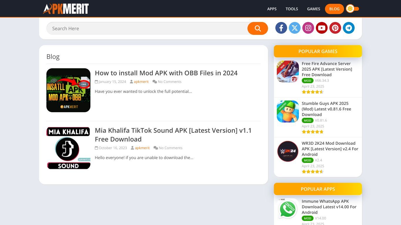Open the 'WR3D 2K24 Mod Download APK' link
This screenshot has height=225, width=401.
[330, 149]
